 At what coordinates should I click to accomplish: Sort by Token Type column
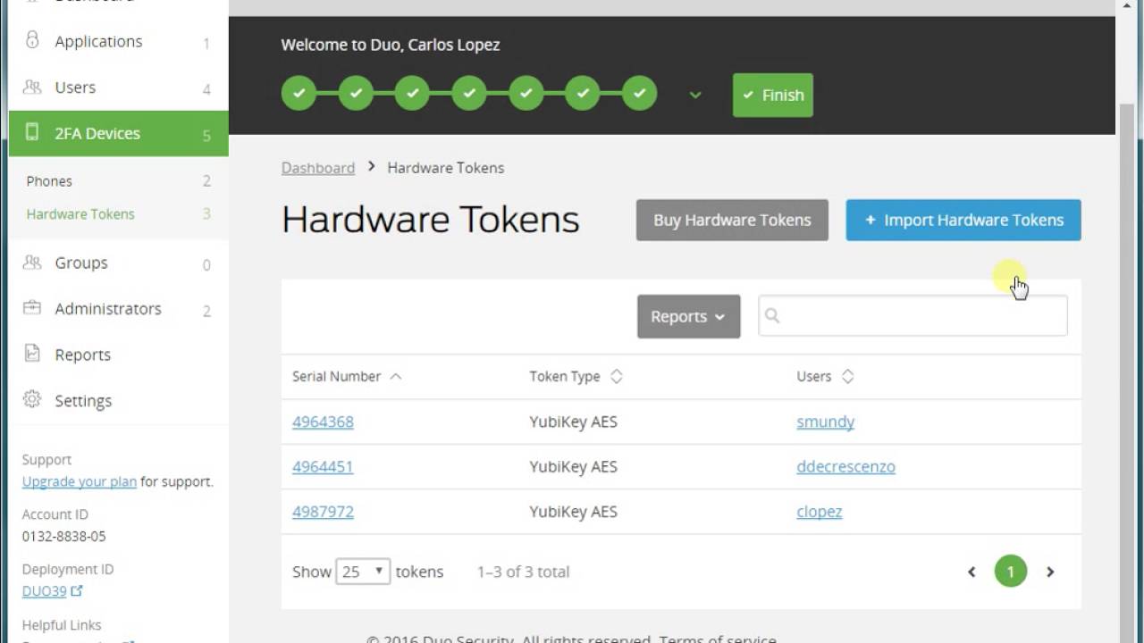[x=576, y=376]
